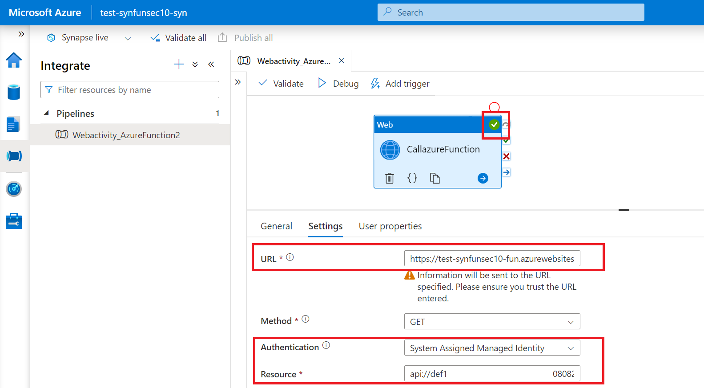This screenshot has height=388, width=704.
Task: Collapse the Pipelines tree section
Action: pos(46,113)
